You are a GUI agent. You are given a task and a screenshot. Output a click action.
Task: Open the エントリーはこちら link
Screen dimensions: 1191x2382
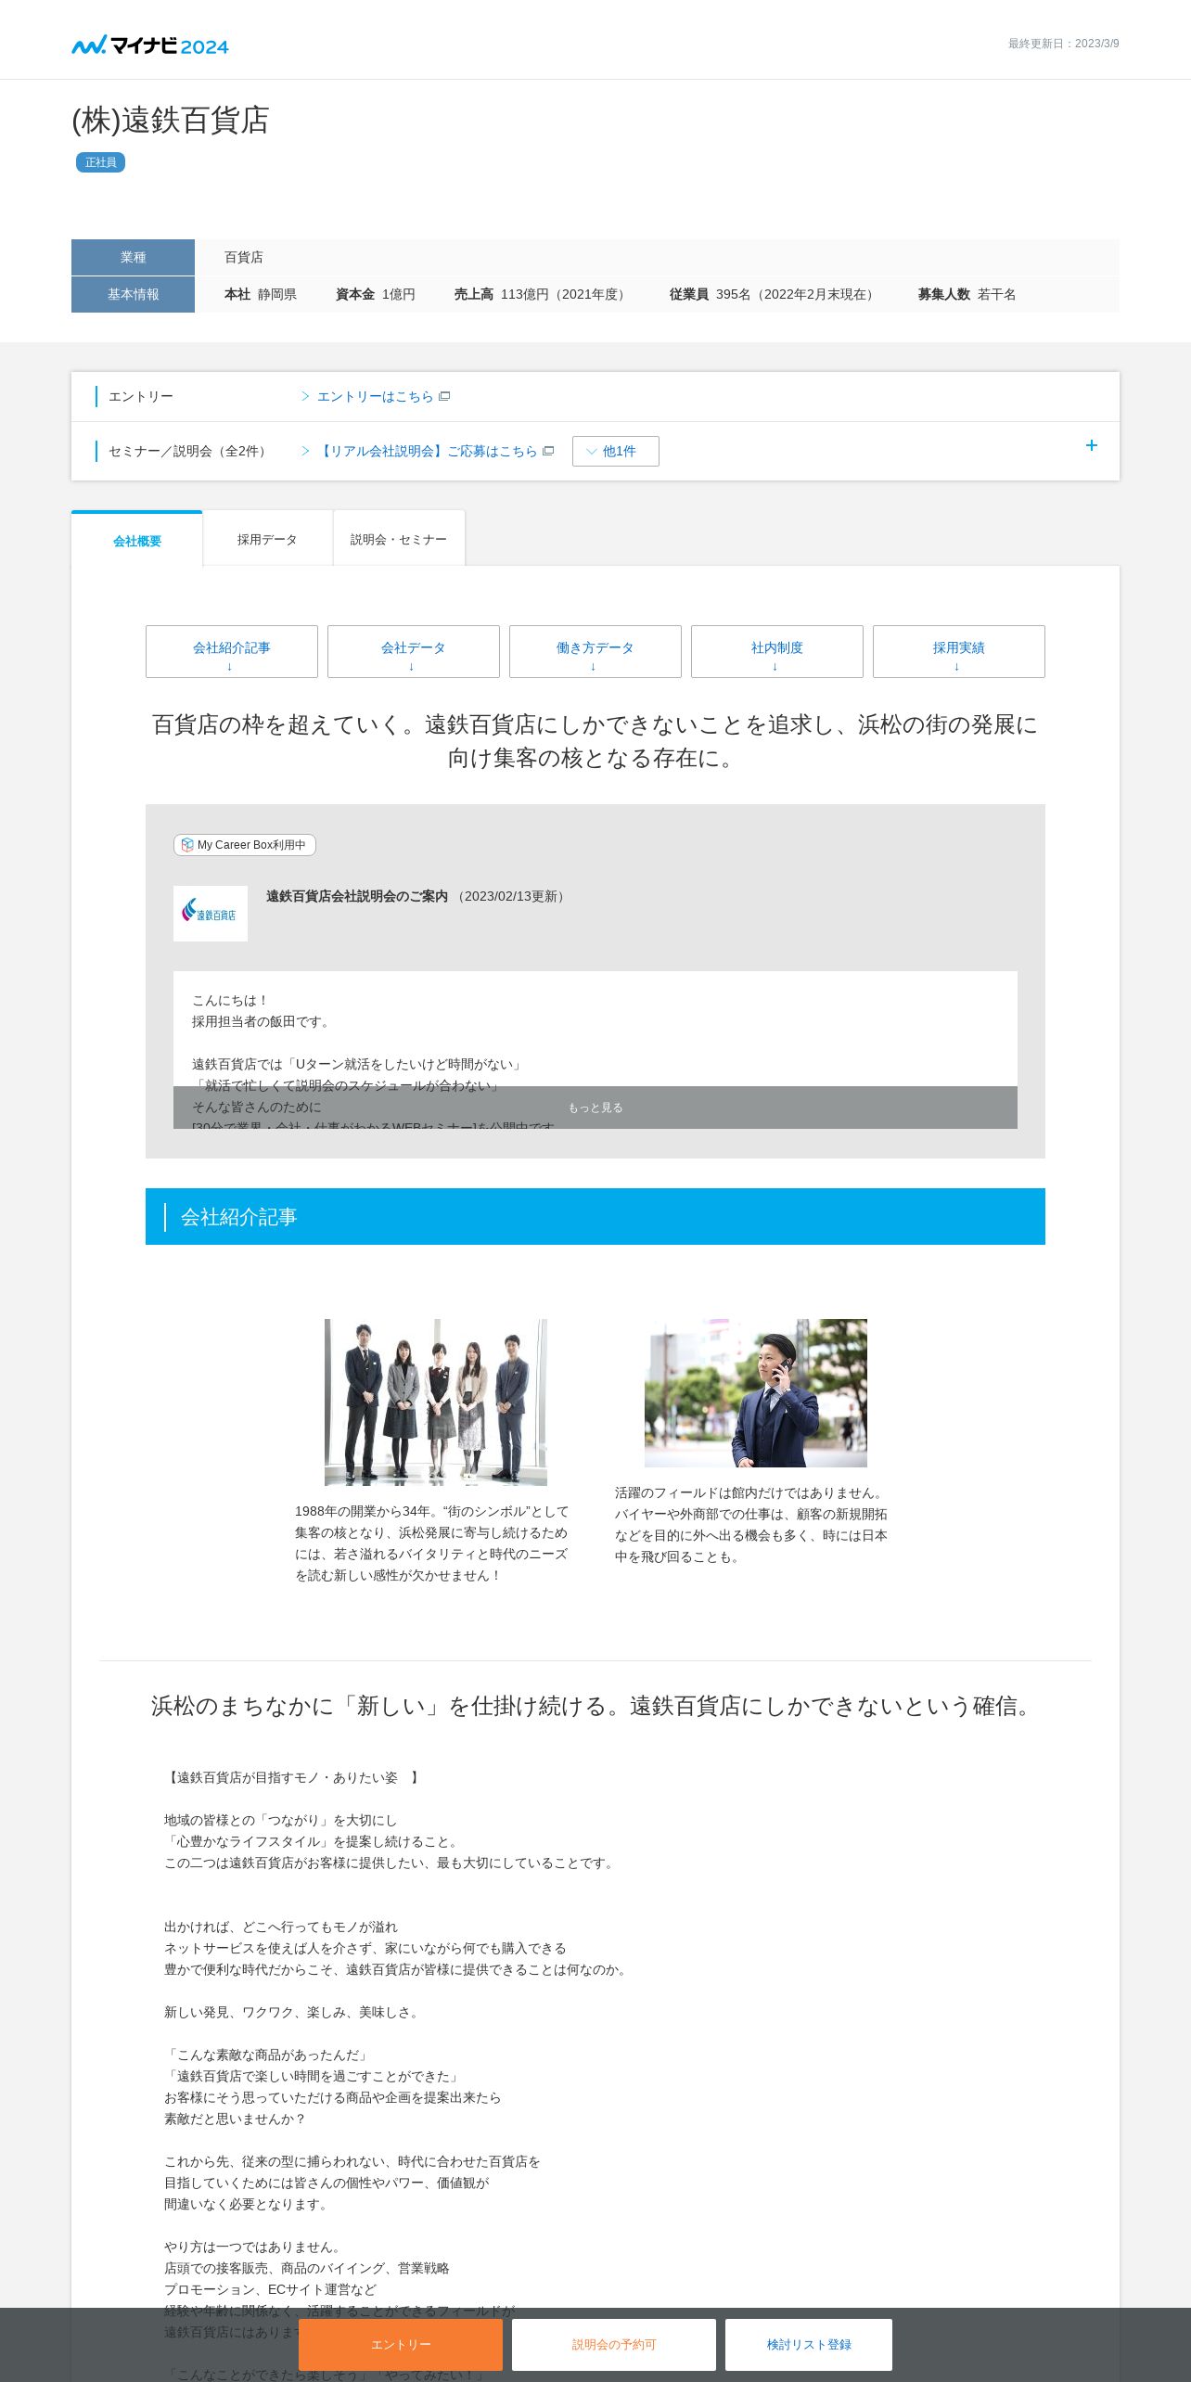point(375,397)
